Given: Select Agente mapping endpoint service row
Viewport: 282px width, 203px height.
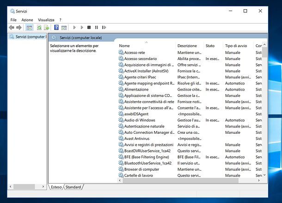Looking at the screenshot, I should [x=190, y=83].
